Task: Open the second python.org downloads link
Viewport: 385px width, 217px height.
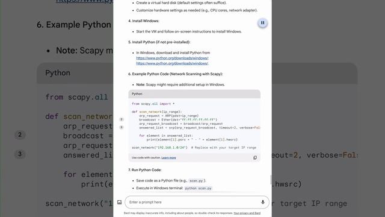Action: pyautogui.click(x=173, y=63)
